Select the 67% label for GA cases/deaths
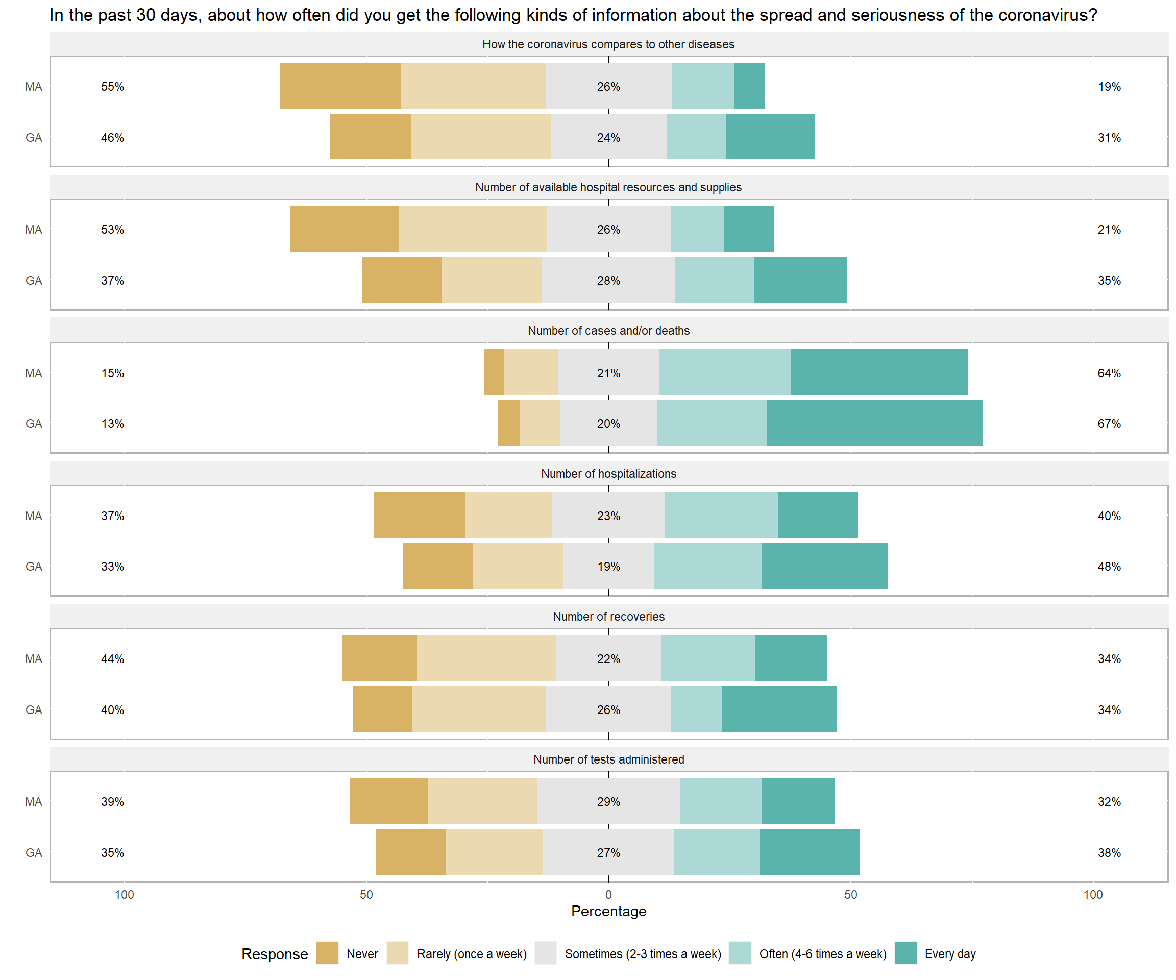The width and height of the screenshot is (1176, 980). coord(1109,423)
